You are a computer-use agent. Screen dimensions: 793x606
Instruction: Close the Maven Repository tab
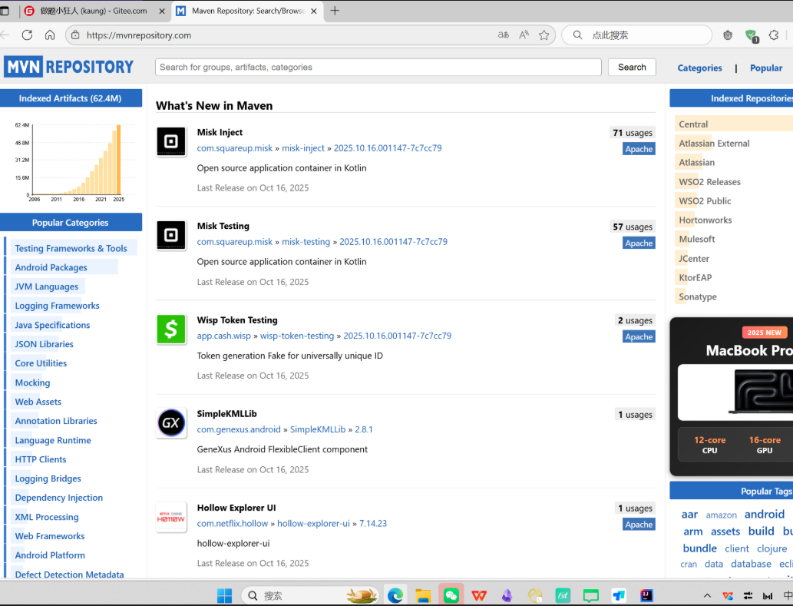(x=313, y=11)
